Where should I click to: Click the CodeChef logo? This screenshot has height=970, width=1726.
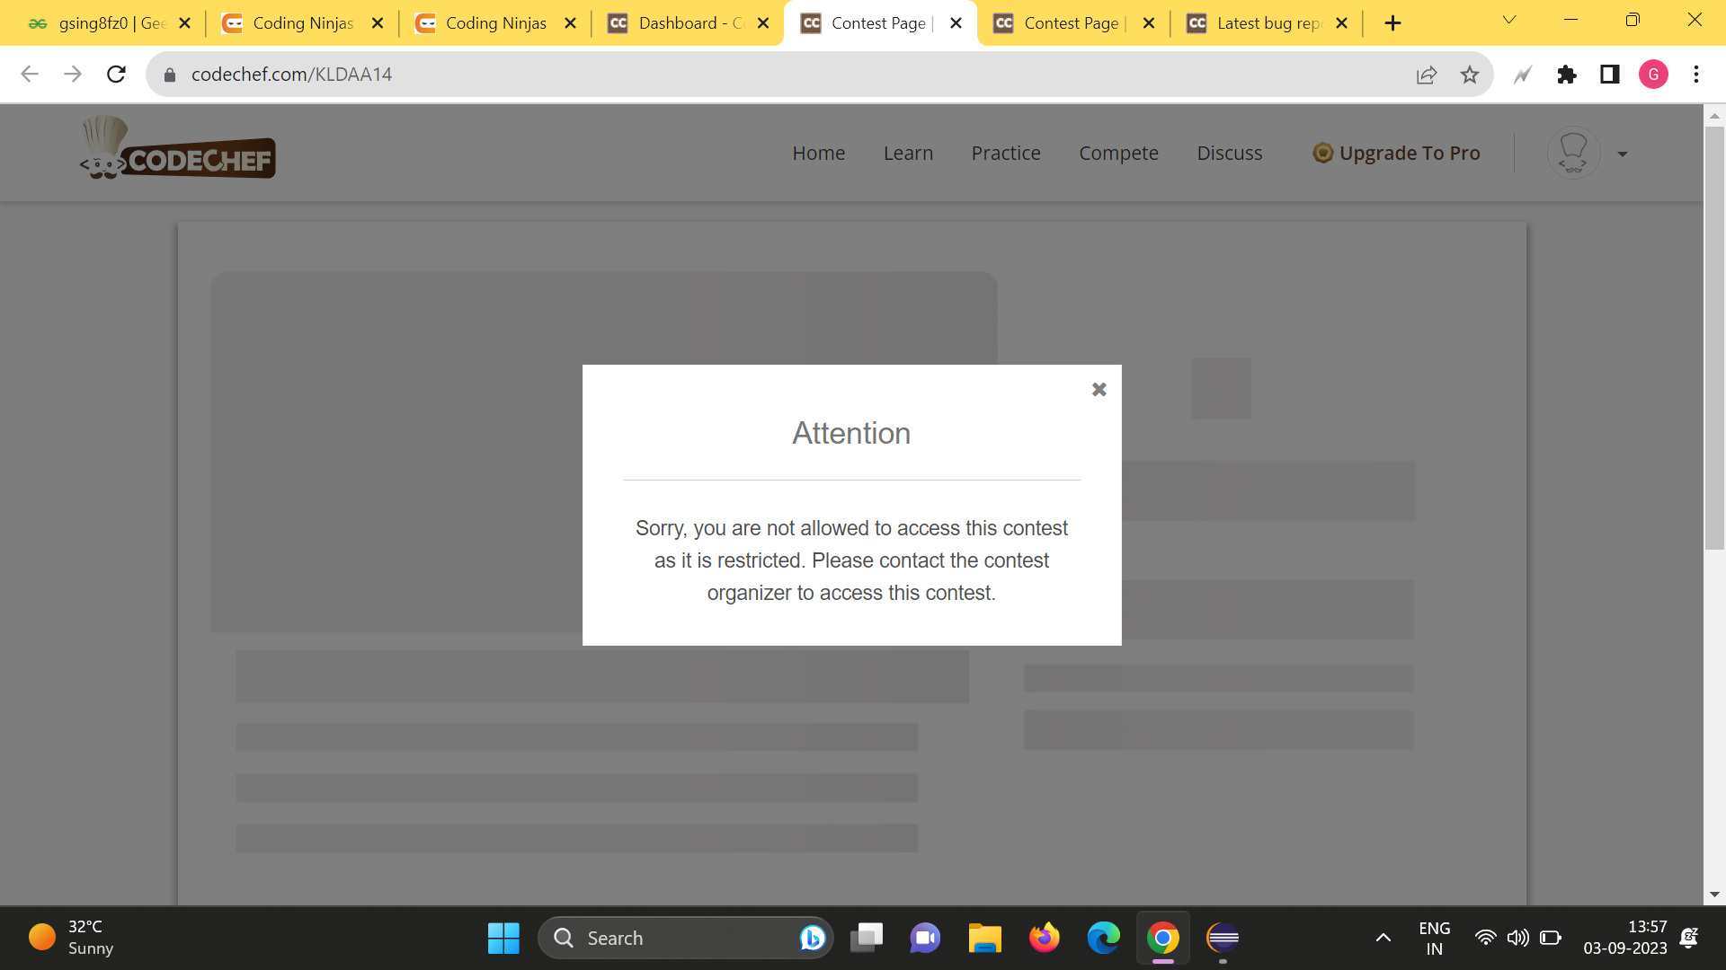coord(178,149)
